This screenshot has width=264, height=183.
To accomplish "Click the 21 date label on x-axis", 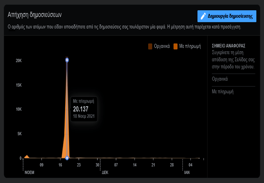I will pyautogui.click(x=153, y=165).
